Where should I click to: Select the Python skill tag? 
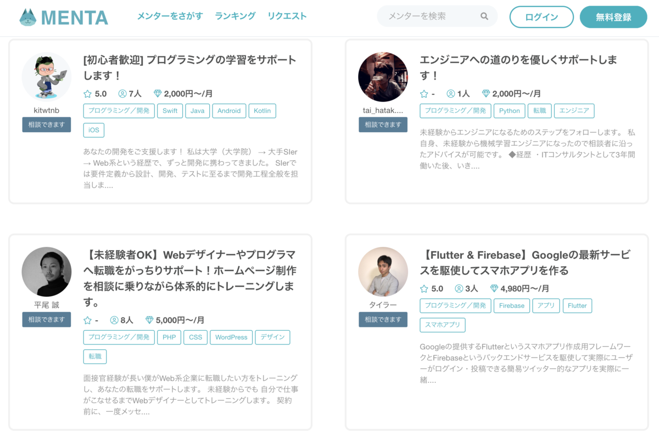click(x=509, y=111)
